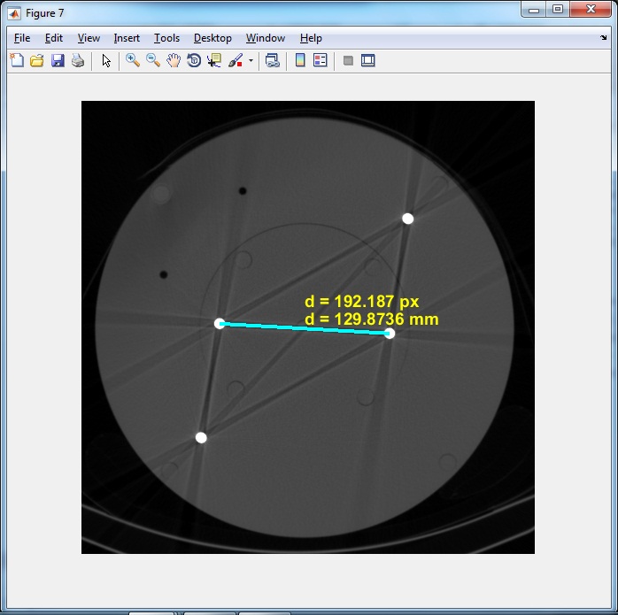This screenshot has height=615, width=618.
Task: Insert a Colorbar from the toolbar
Action: point(300,61)
